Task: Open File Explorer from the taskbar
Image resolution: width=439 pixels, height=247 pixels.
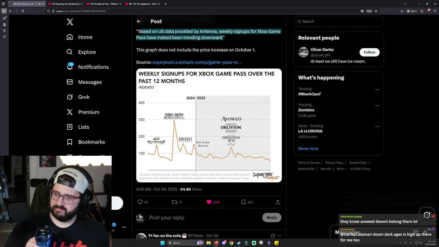Action: [209, 243]
